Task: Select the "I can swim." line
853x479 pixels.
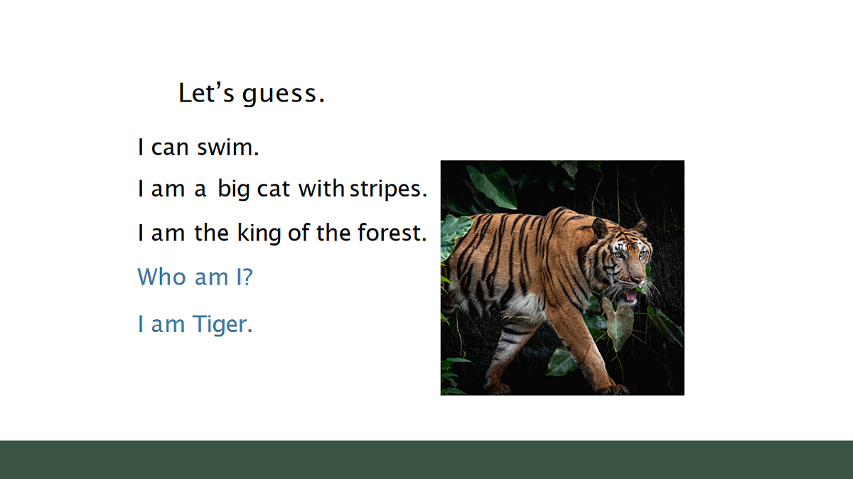Action: [x=198, y=148]
